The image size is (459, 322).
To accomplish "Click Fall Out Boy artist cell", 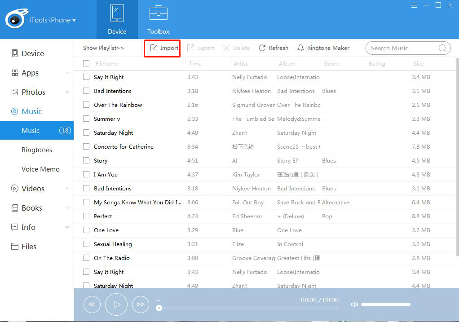I will [x=248, y=202].
